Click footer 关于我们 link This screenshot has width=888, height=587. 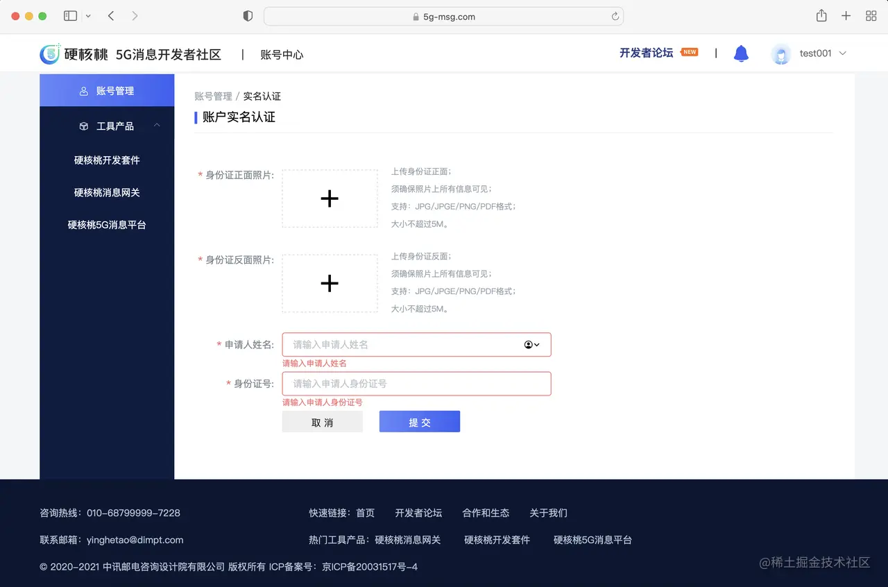pos(548,513)
